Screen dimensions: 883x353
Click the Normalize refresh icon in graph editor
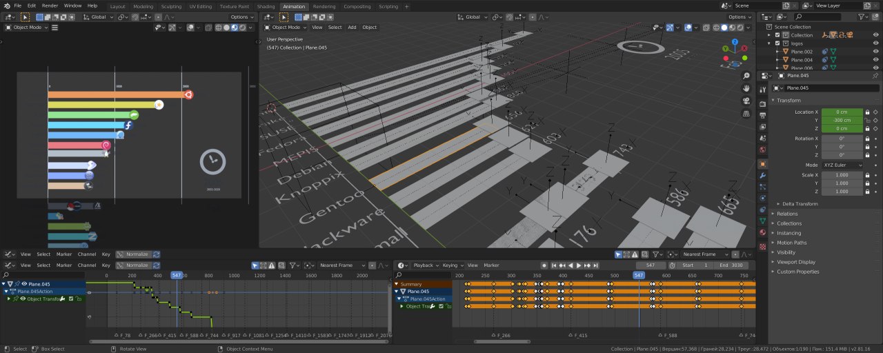click(x=157, y=265)
